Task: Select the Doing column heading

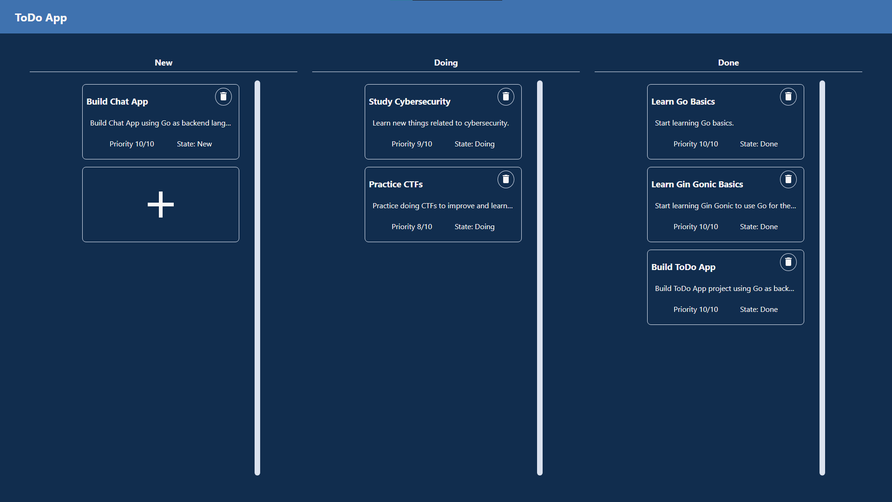Action: tap(446, 63)
